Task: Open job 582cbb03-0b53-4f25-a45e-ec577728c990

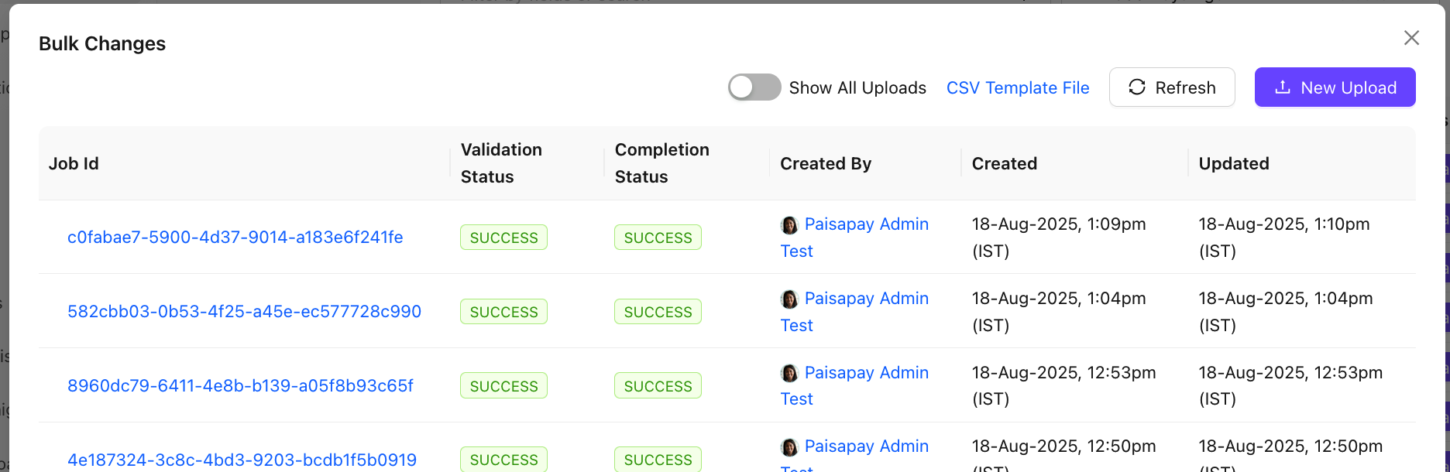Action: pos(244,312)
